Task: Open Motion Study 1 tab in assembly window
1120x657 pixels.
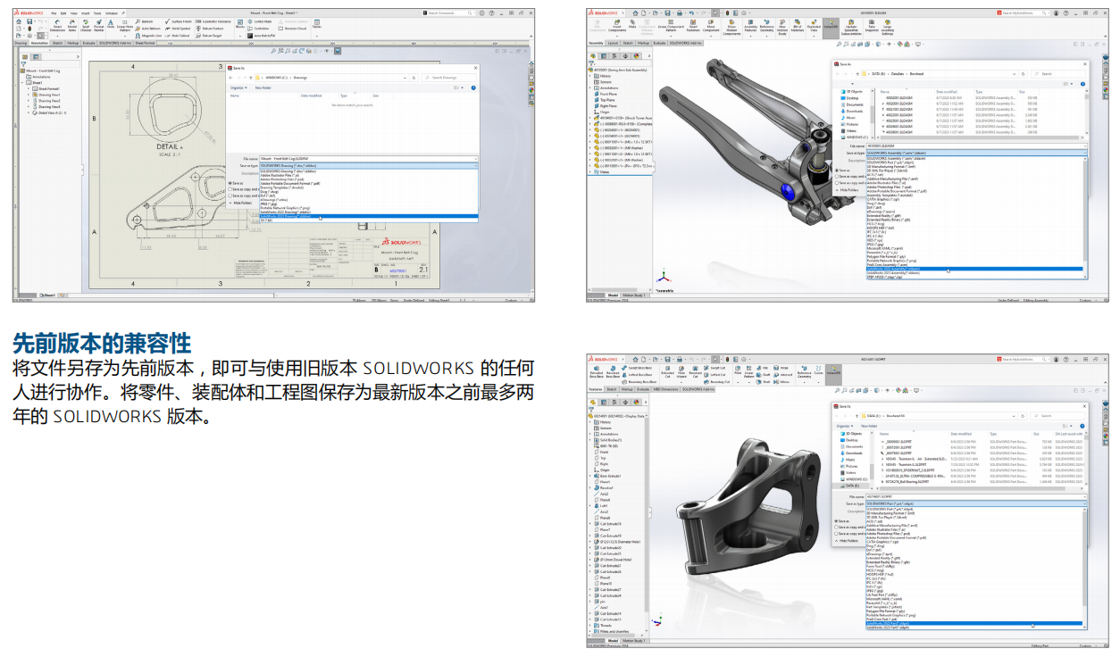Action: coord(634,295)
